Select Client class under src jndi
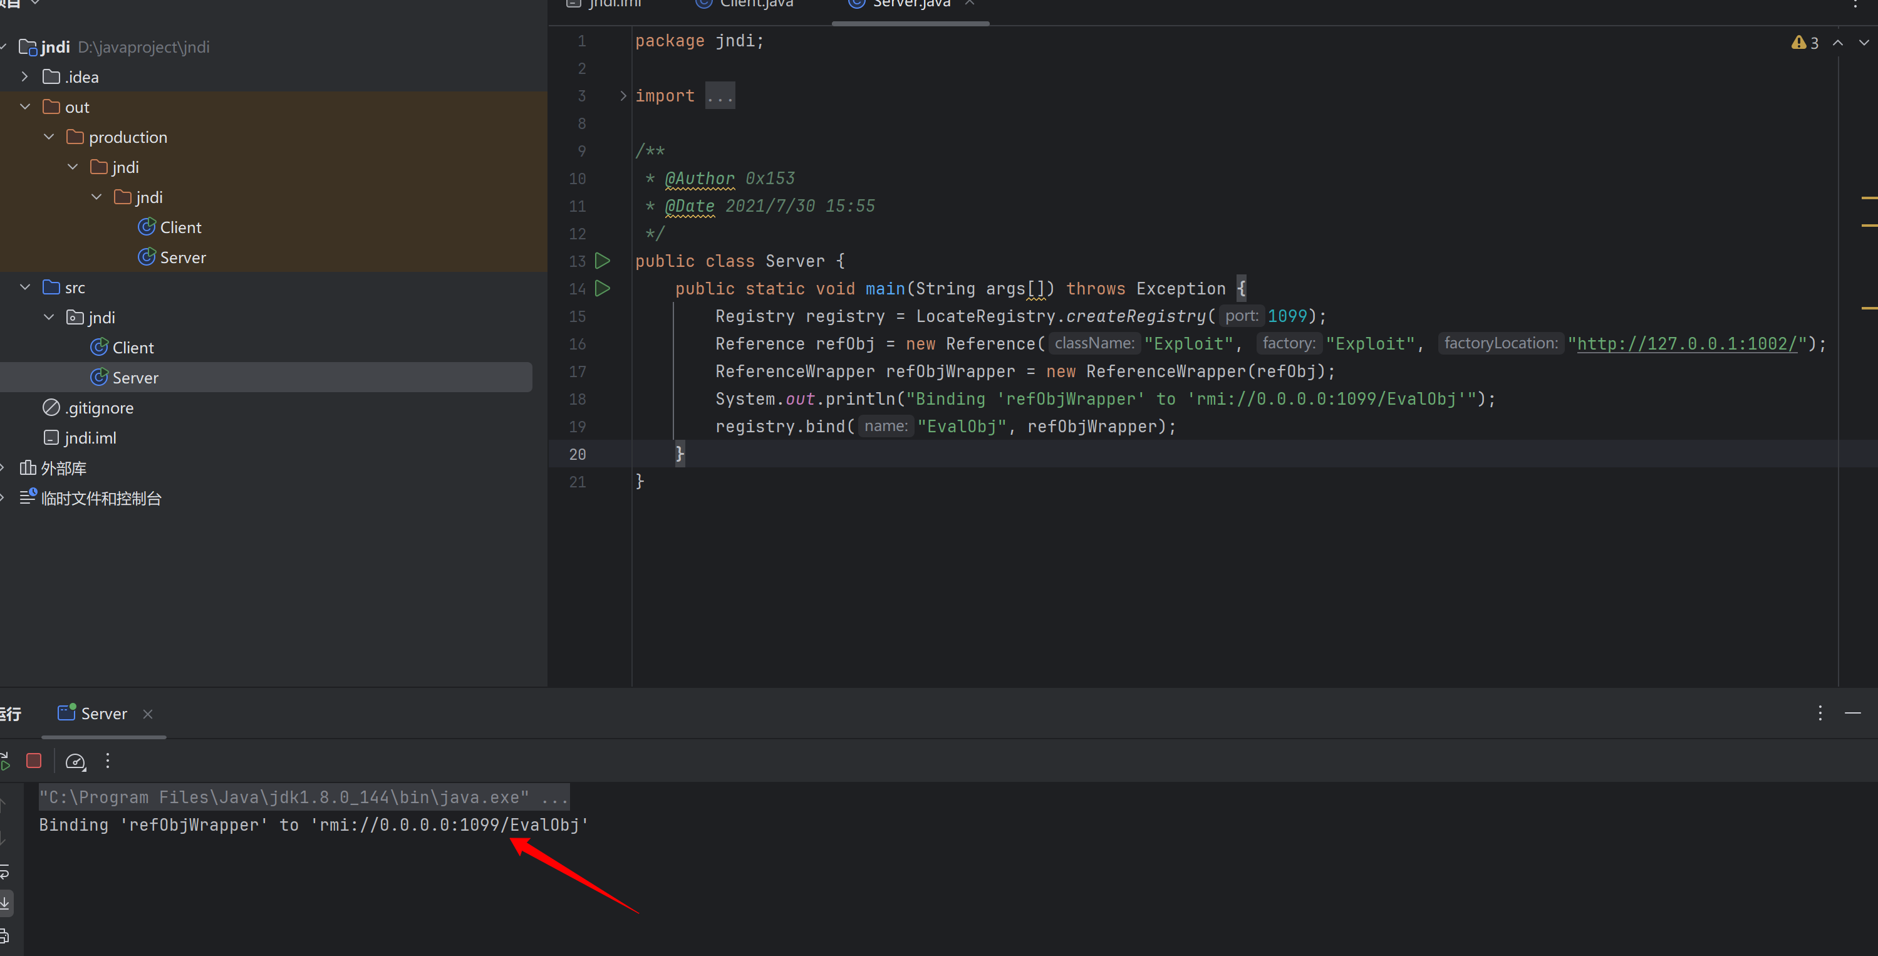 133,348
